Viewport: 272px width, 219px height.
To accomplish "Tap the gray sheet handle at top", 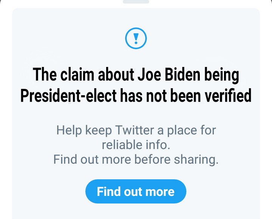I will [x=136, y=2].
